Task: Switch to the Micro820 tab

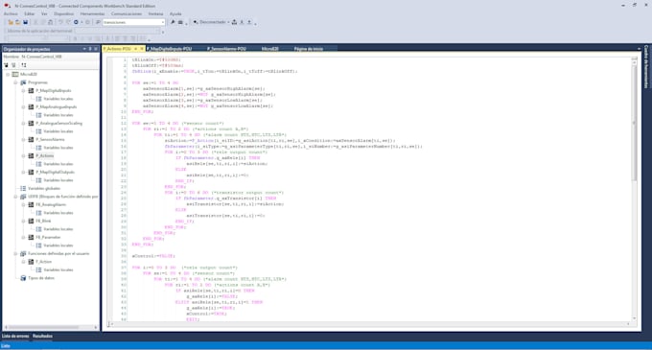Action: 269,49
